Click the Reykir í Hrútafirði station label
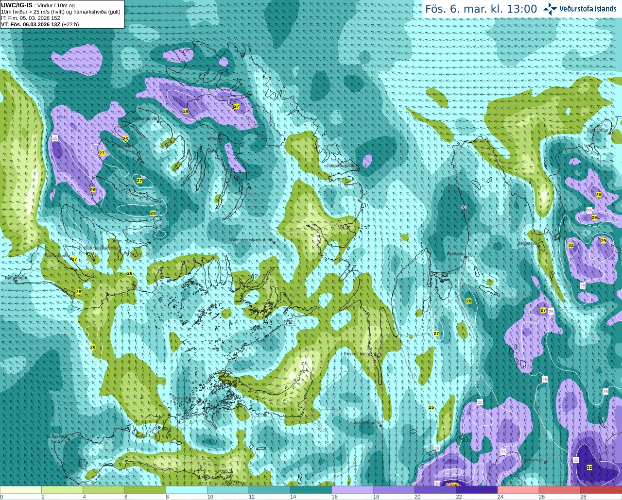The image size is (622, 500). pos(360,354)
